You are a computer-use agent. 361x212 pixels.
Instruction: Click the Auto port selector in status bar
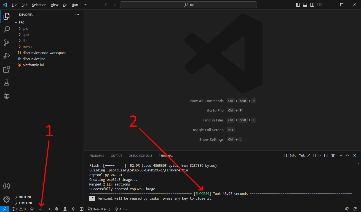(x=121, y=209)
